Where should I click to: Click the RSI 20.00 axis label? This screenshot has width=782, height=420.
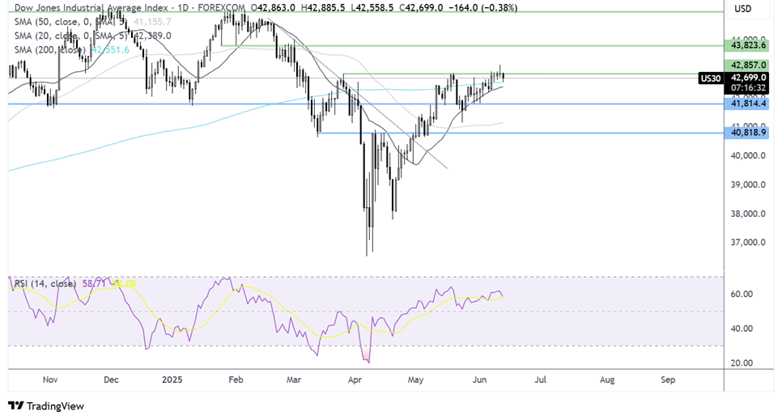pos(742,363)
